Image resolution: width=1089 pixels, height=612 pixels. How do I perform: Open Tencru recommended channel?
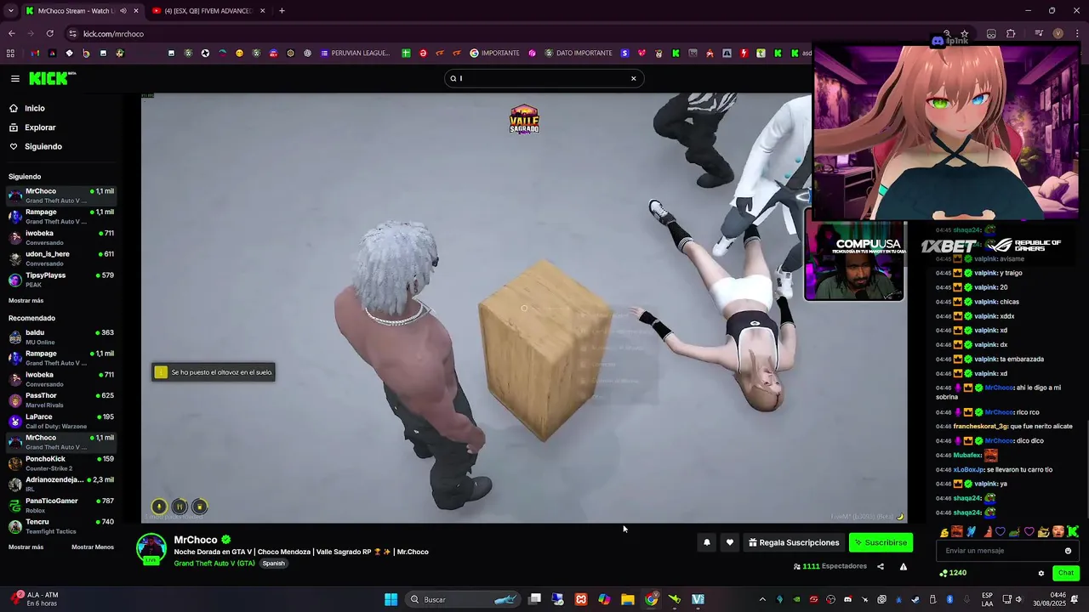pos(61,526)
